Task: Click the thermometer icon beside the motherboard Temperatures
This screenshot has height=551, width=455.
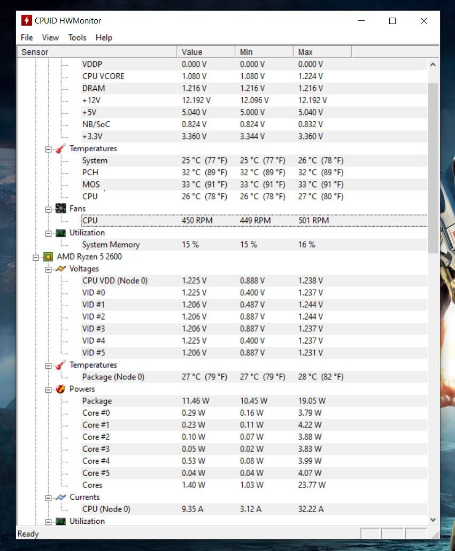Action: 61,149
